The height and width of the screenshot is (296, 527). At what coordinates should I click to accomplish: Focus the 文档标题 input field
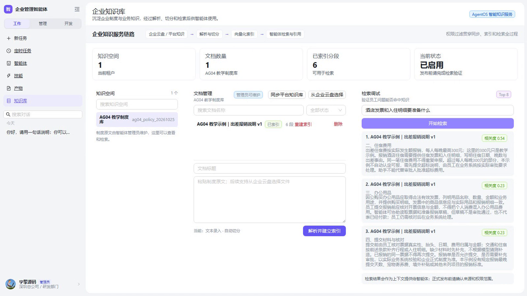(270, 168)
